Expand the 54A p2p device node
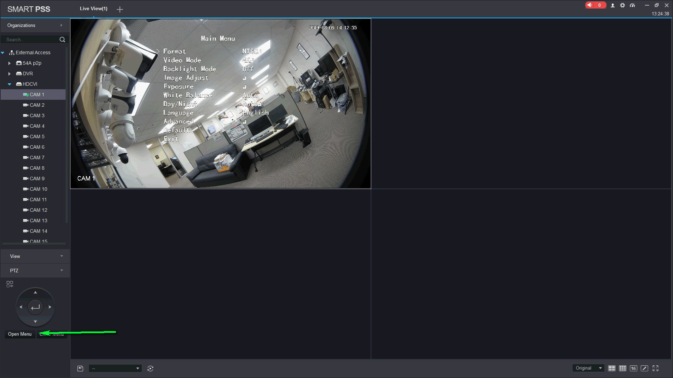The width and height of the screenshot is (673, 378). 9,63
